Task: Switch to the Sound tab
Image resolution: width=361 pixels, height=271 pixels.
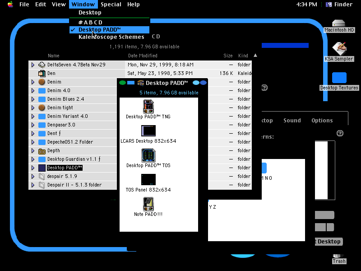Action: tap(292, 120)
